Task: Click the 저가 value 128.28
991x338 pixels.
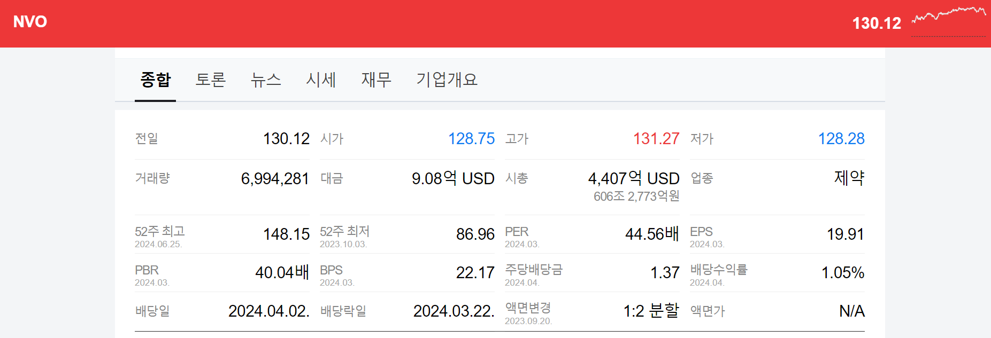Action: (841, 139)
